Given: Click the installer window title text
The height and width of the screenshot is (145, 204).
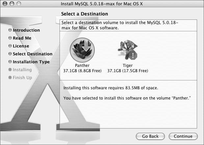Looking at the screenshot, I should [x=102, y=4].
